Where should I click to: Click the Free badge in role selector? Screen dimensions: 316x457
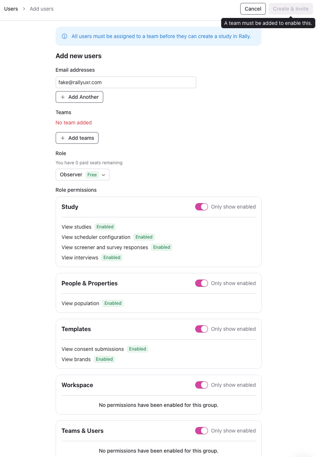(92, 175)
